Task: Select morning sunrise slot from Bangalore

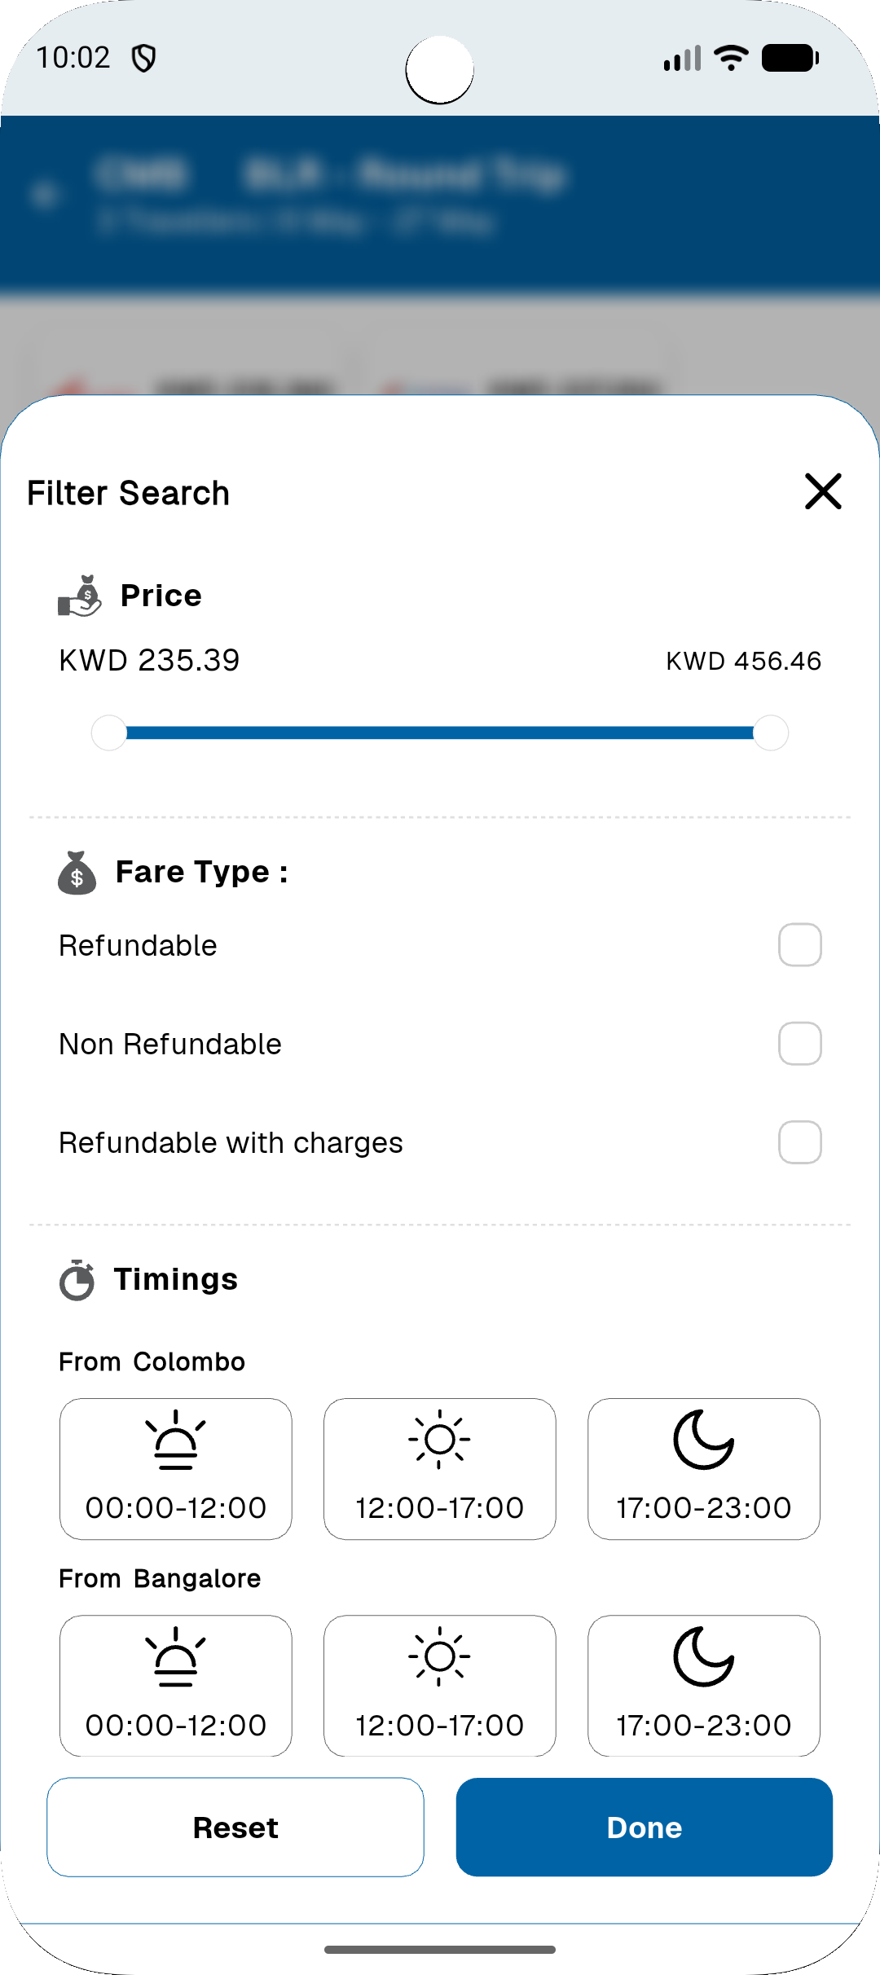Action: point(176,1686)
